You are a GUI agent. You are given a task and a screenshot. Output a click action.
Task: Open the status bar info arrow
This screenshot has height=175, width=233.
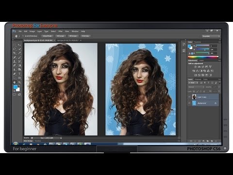[61, 138]
